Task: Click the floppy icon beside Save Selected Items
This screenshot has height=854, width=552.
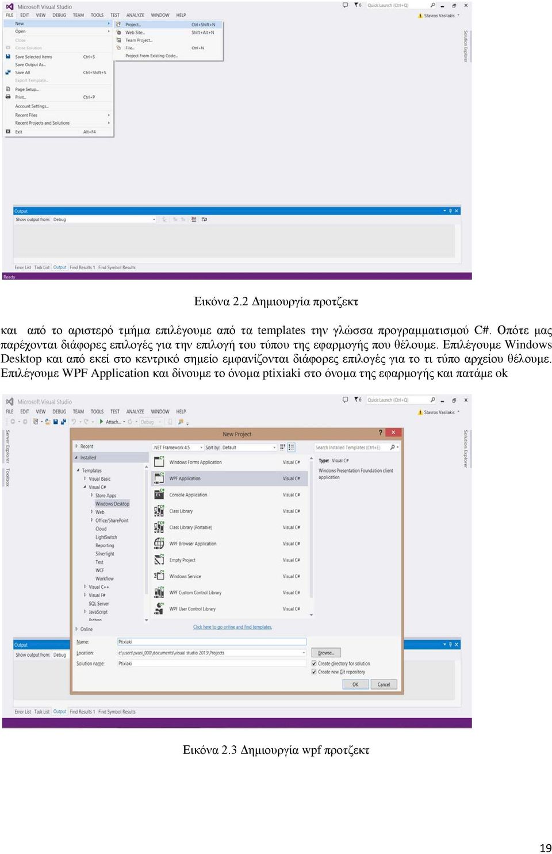Action: click(8, 56)
